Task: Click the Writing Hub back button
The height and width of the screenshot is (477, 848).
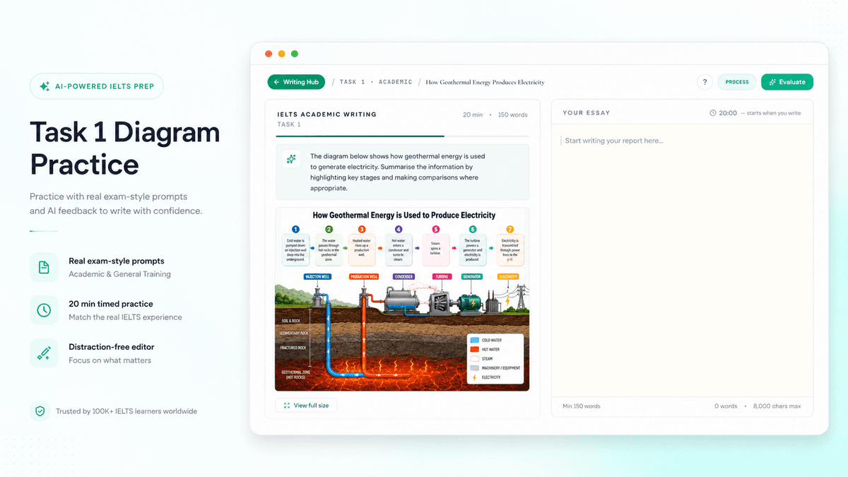Action: tap(296, 82)
